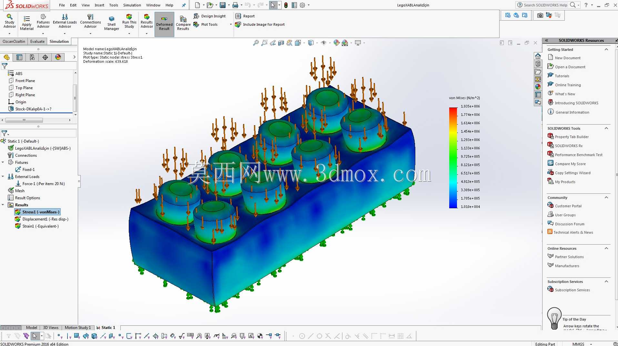Image resolution: width=618 pixels, height=346 pixels.
Task: Collapse the SOLIDWORKS Tools section
Action: pyautogui.click(x=606, y=128)
